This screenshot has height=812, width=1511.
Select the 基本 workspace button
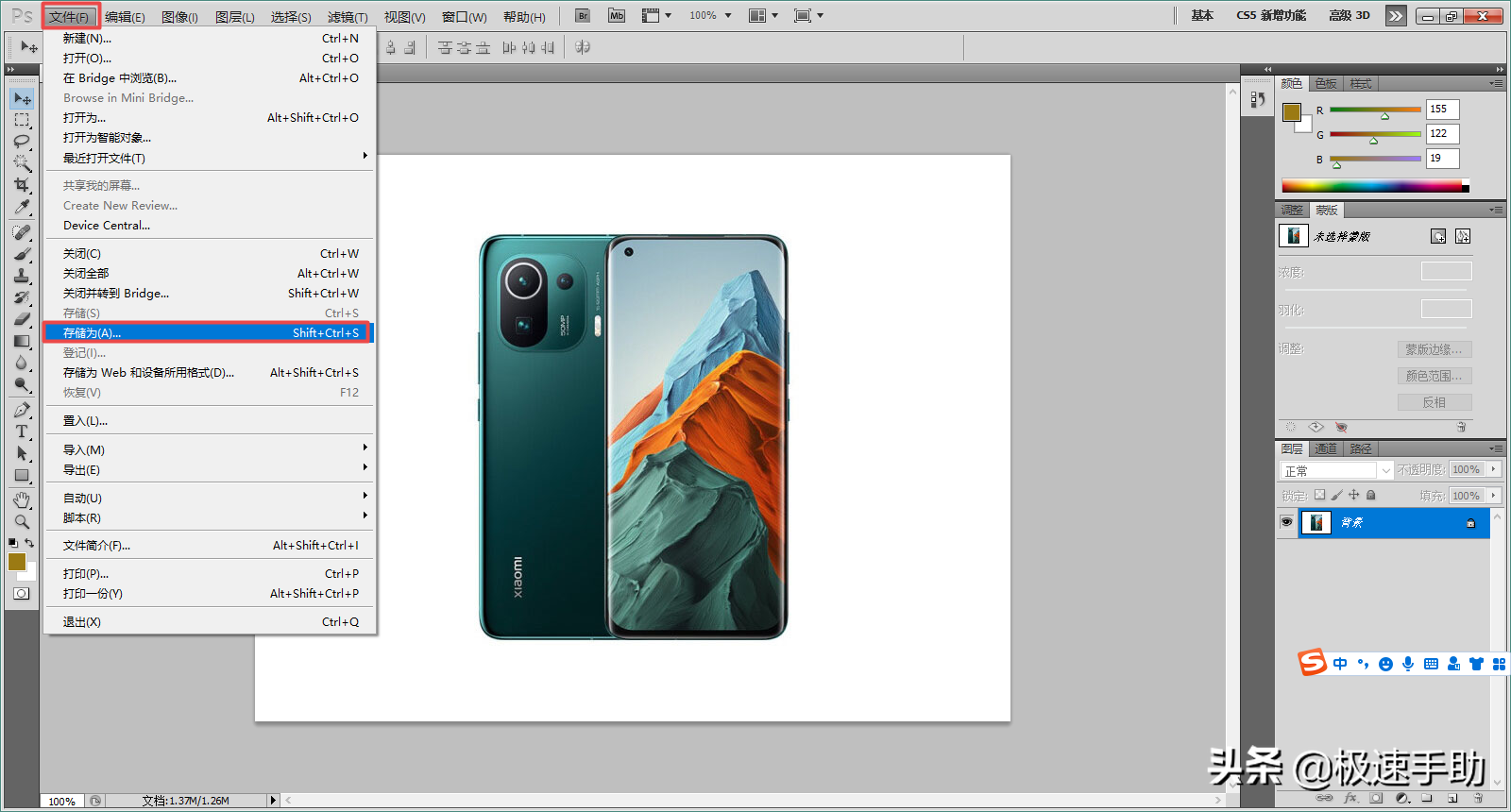pyautogui.click(x=1202, y=16)
